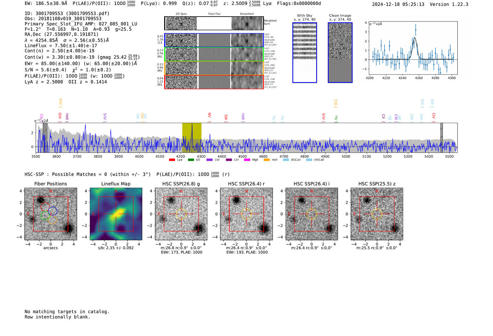Screen dimensions: 493x336
Task: Click the Flags:0x0000000d text
Action: point(299,3)
